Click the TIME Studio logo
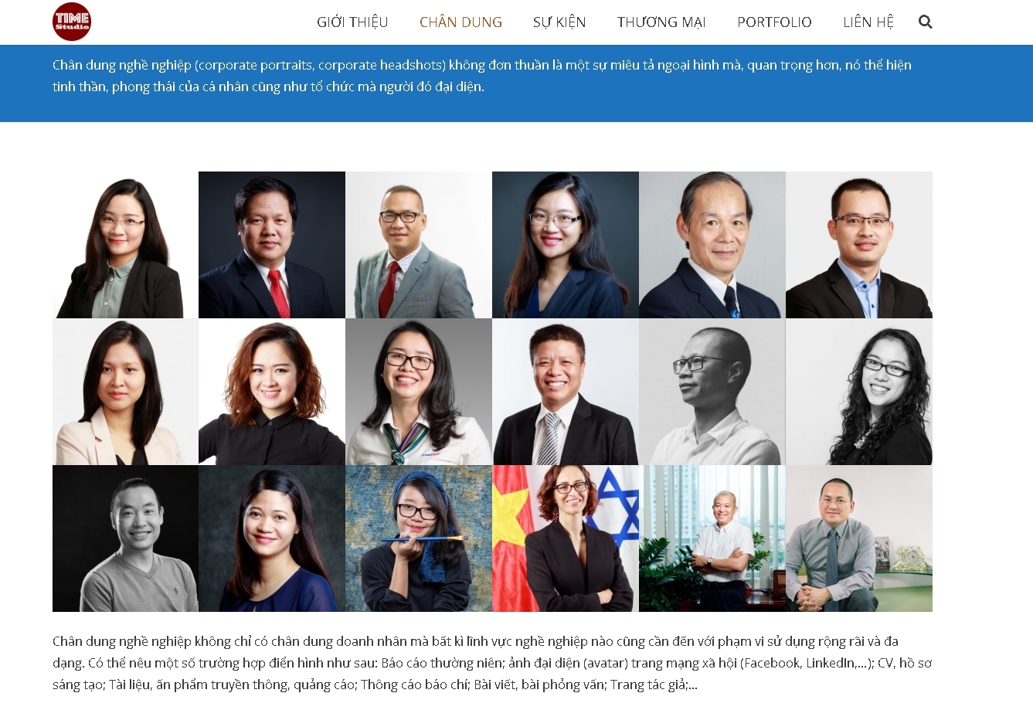This screenshot has height=710, width=1033. pyautogui.click(x=72, y=22)
